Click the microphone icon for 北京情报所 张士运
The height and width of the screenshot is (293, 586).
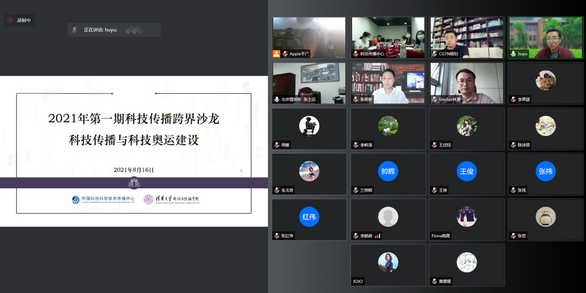(277, 99)
